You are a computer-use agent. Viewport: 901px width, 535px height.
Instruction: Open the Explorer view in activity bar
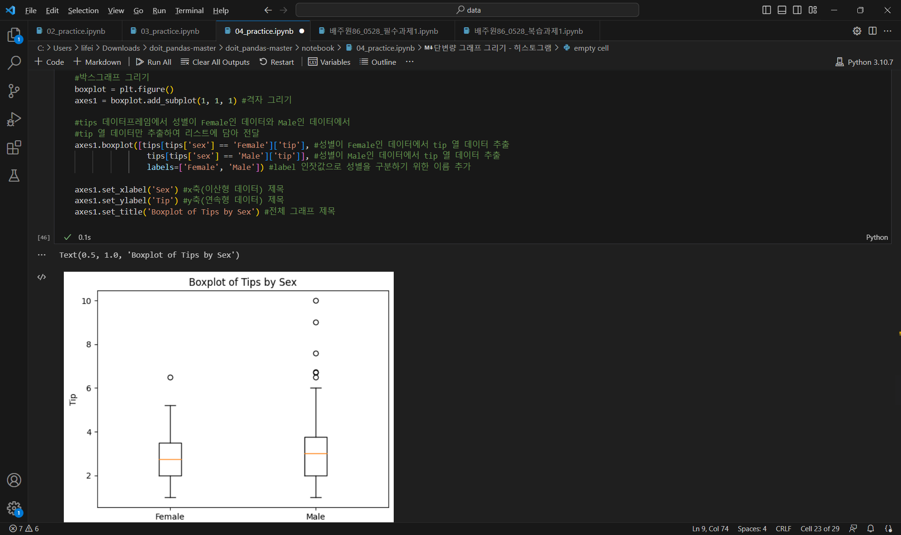(x=14, y=35)
